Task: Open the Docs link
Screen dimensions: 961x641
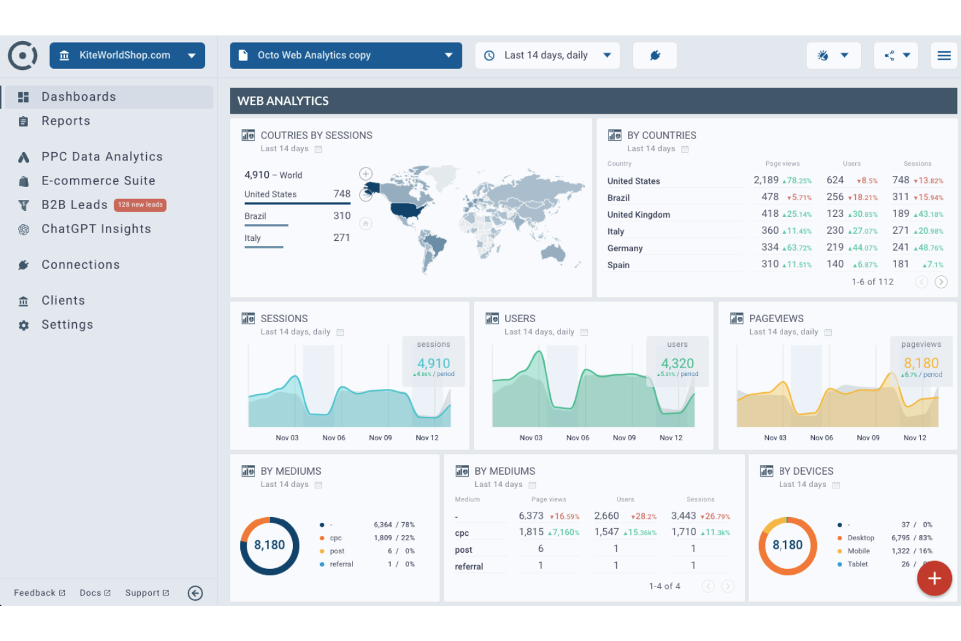Action: (95, 593)
